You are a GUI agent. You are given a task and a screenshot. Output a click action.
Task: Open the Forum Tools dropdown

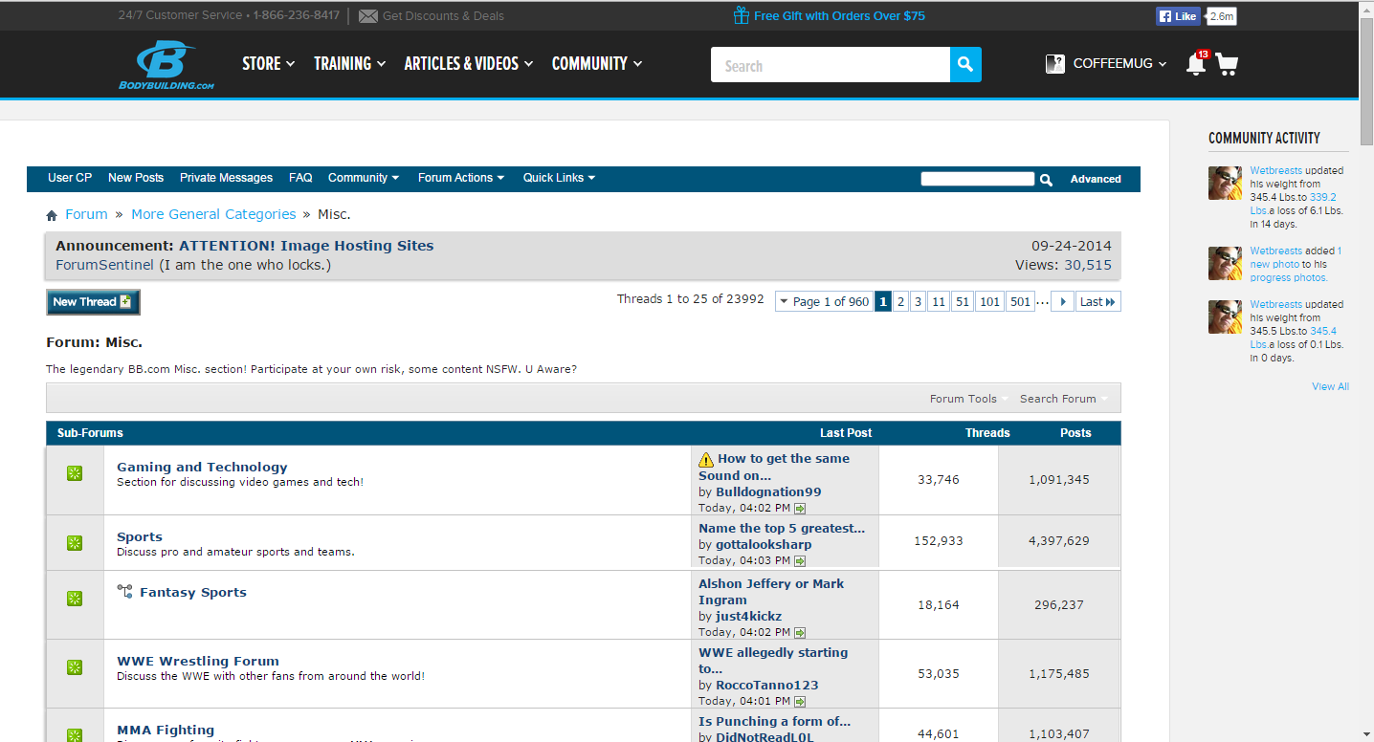pos(969,399)
